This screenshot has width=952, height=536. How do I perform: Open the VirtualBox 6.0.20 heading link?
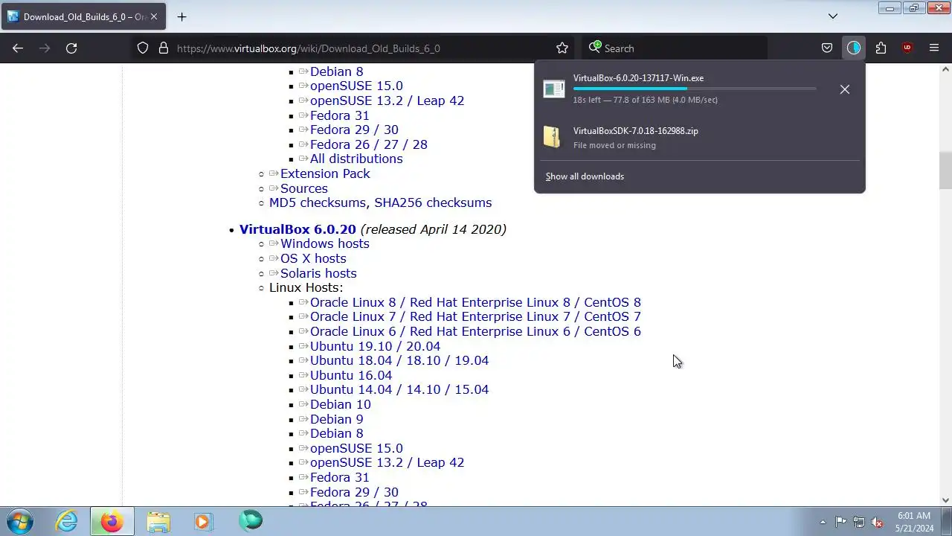point(297,229)
